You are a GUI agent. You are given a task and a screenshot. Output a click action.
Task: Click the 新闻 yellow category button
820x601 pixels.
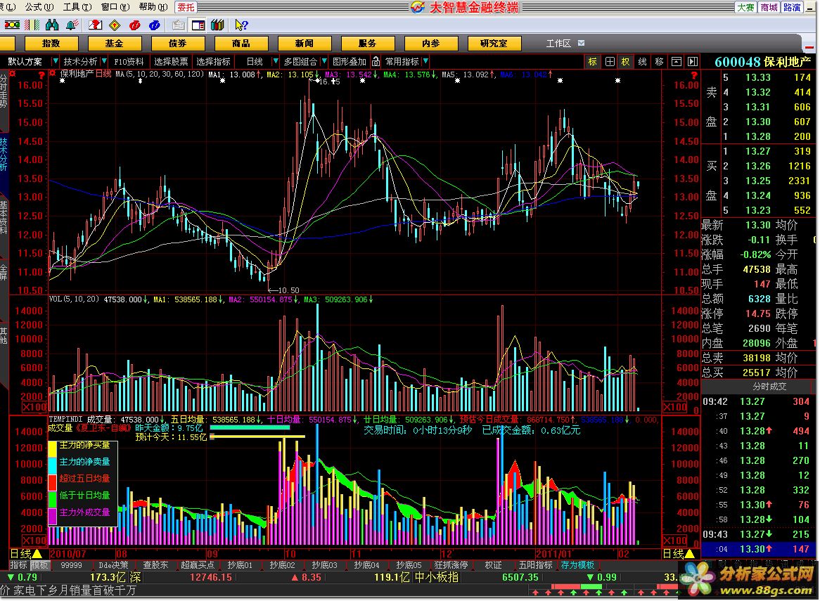tap(304, 44)
